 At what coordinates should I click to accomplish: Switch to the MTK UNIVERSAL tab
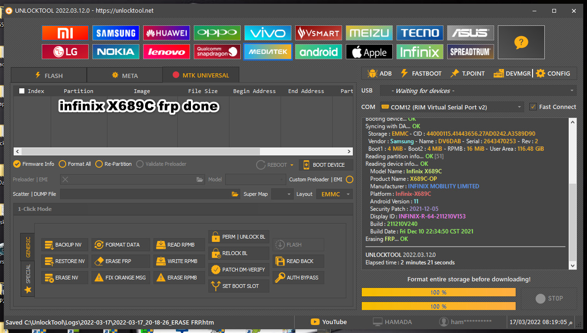click(x=201, y=75)
